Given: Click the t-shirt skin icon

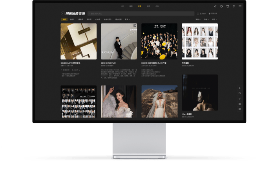Looking at the screenshot, I should click(228, 6).
